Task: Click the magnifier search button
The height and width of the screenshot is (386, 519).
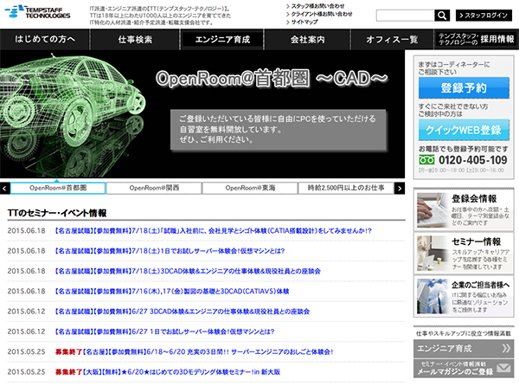Action: point(442,16)
